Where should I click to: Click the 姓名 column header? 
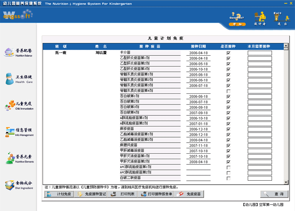coord(101,47)
